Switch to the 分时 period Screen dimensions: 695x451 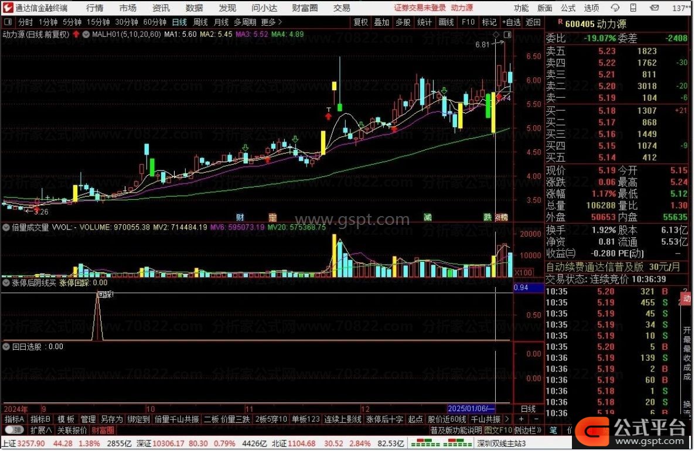(25, 22)
